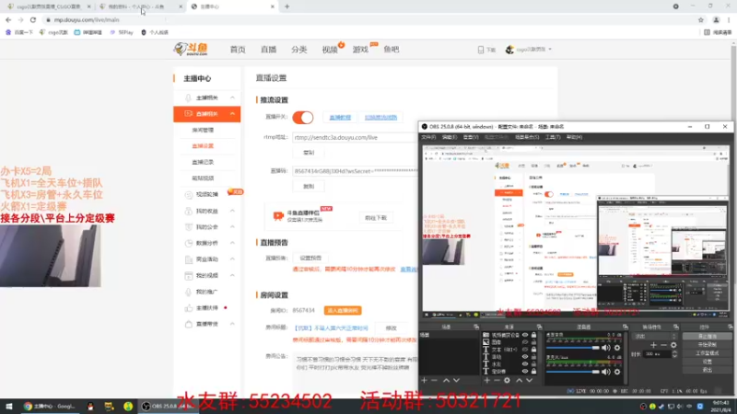Pop out the OBS scenes dock
The height and width of the screenshot is (414, 737).
[x=476, y=327]
